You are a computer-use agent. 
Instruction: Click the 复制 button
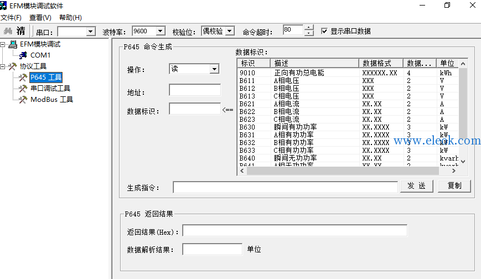pos(454,186)
